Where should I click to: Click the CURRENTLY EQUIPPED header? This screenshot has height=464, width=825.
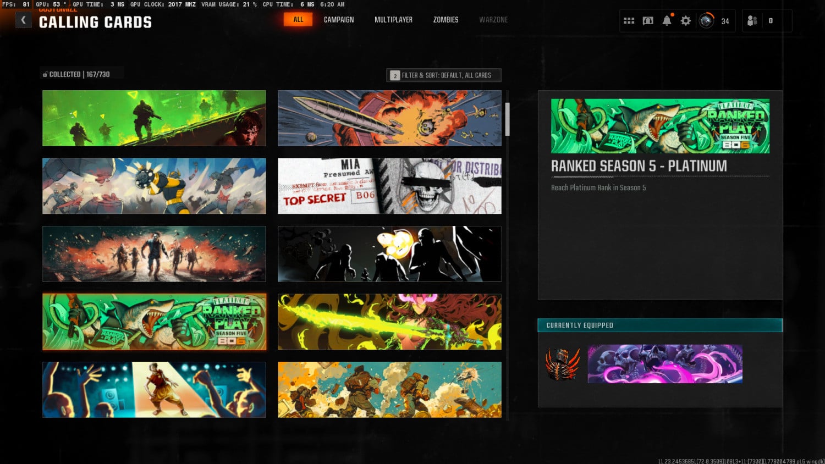point(660,325)
